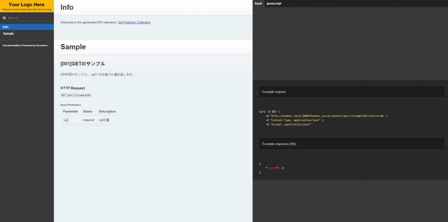Click the GET api/v1/sample01 code snippet

(x=76, y=95)
